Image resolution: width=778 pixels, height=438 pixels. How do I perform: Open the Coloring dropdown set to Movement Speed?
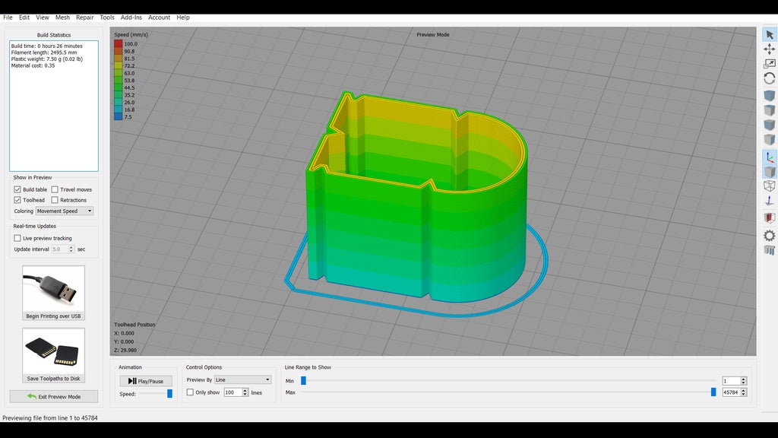point(65,211)
